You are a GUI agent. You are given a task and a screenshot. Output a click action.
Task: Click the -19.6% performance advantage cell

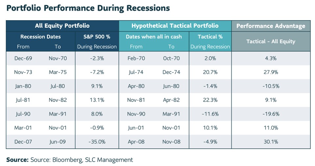click(271, 114)
